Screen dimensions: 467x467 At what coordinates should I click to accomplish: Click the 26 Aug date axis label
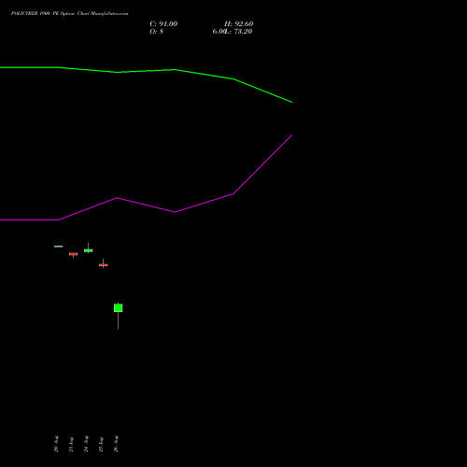tap(116, 444)
